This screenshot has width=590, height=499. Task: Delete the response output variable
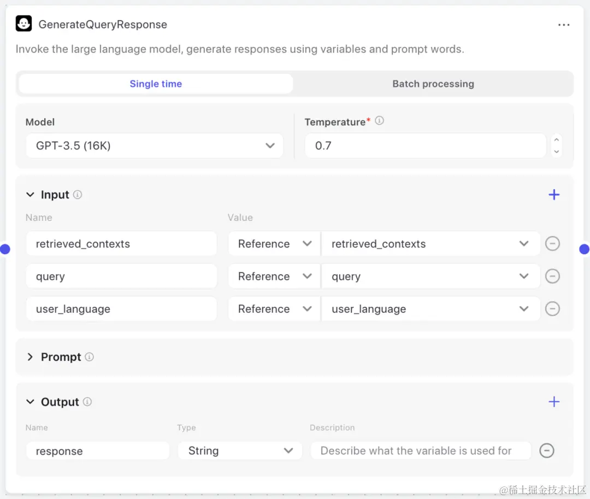[x=546, y=450]
